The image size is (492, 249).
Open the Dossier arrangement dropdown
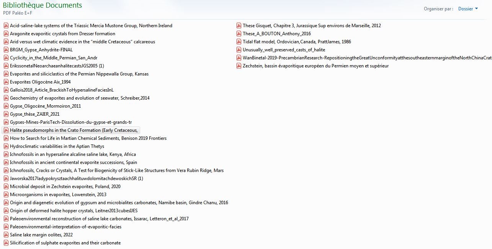[468, 9]
